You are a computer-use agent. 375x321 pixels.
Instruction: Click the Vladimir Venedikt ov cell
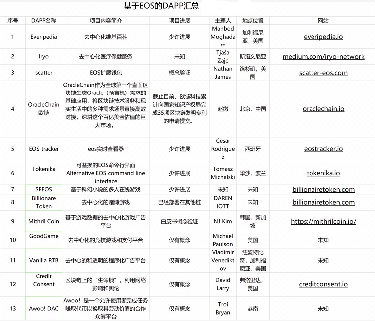coord(223,260)
